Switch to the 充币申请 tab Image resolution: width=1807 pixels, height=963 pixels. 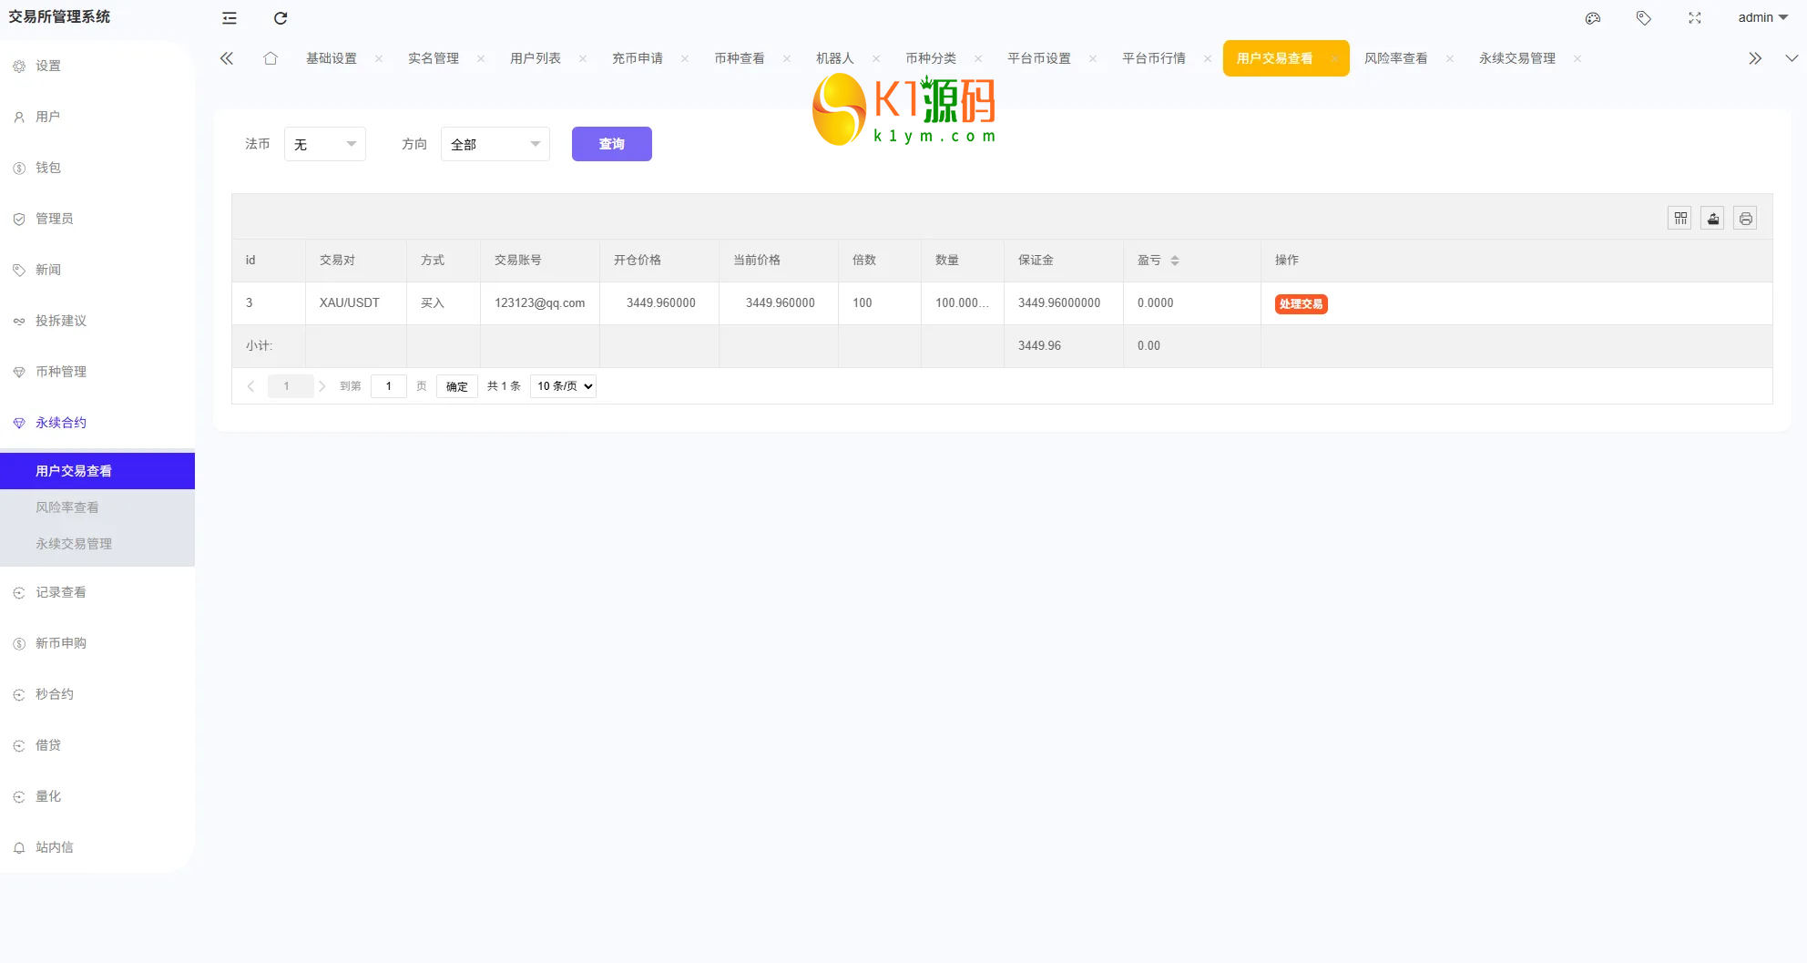point(638,58)
